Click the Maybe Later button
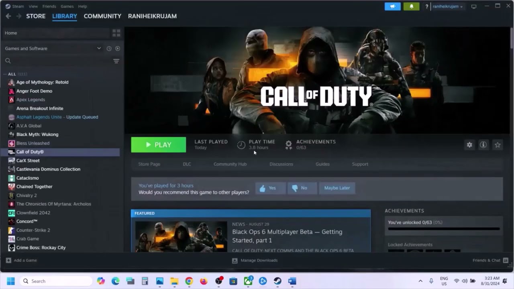 pos(337,188)
